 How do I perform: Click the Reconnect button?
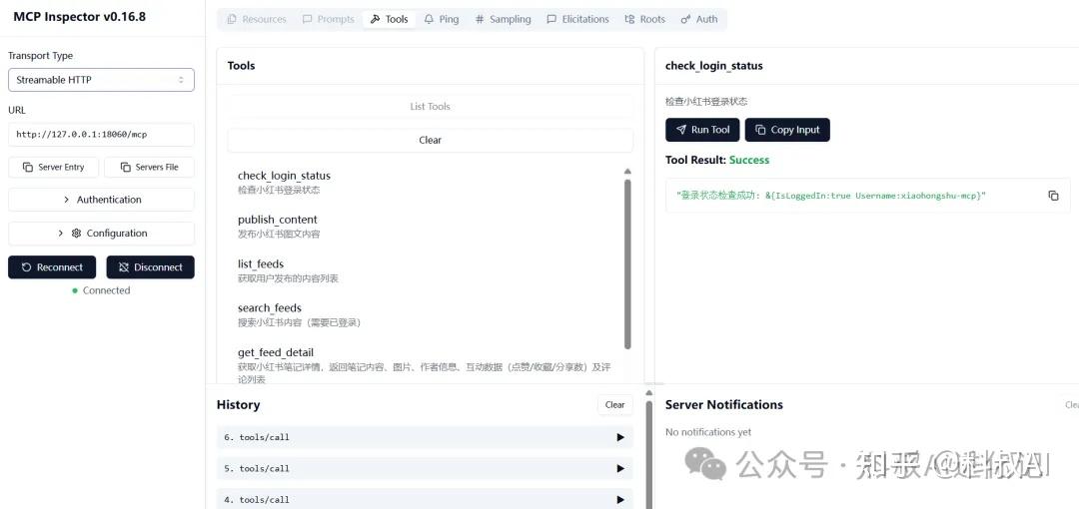pyautogui.click(x=52, y=267)
